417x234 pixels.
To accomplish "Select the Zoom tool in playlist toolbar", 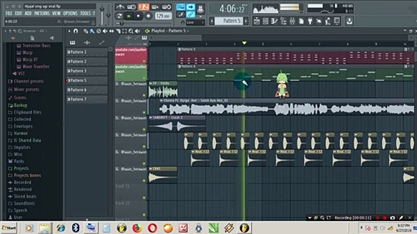I will click(131, 31).
